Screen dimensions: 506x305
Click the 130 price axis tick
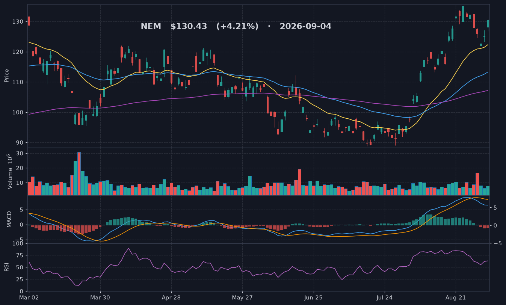18,22
